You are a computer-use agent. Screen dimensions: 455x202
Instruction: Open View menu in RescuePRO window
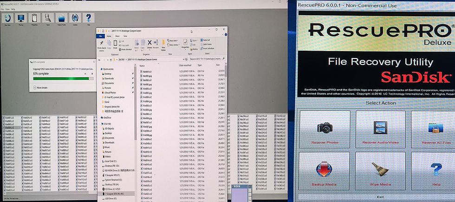coord(6,9)
